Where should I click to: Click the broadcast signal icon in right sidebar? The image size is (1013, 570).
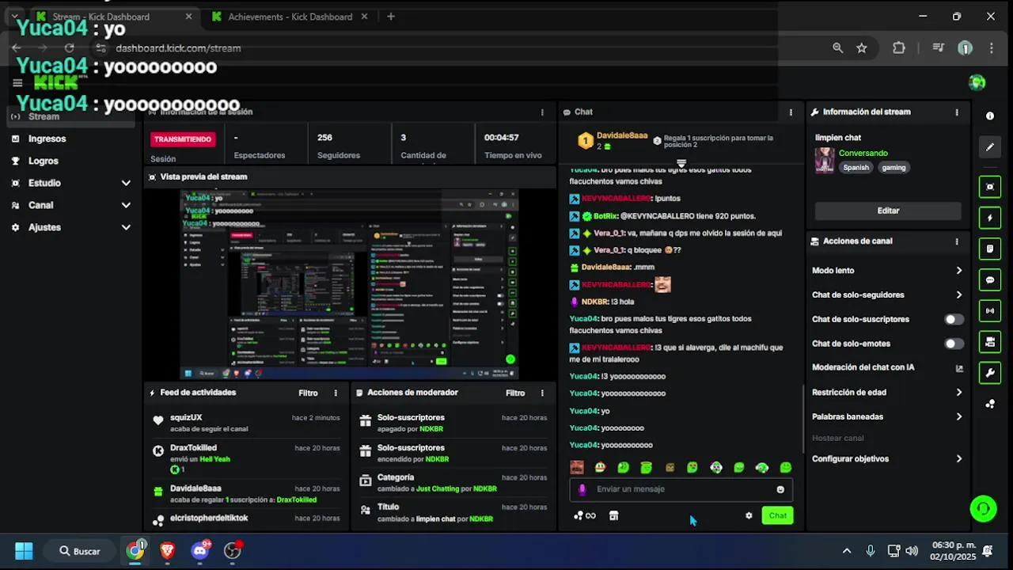click(x=989, y=310)
